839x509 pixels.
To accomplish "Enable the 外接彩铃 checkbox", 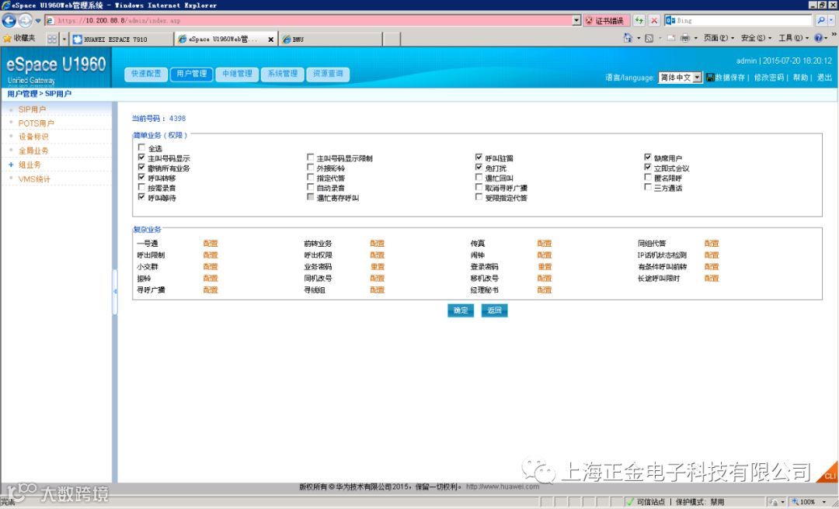I will pos(310,168).
